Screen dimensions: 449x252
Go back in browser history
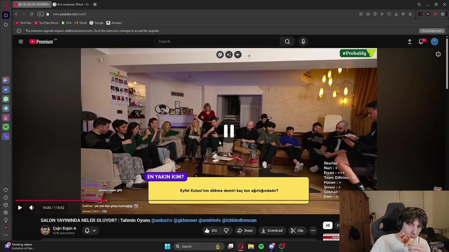16,14
